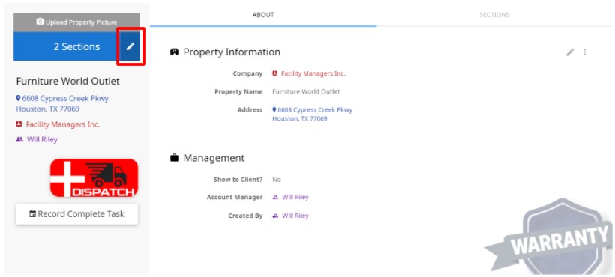This screenshot has width=615, height=277.
Task: Click the Record Complete Task button
Action: pyautogui.click(x=76, y=214)
